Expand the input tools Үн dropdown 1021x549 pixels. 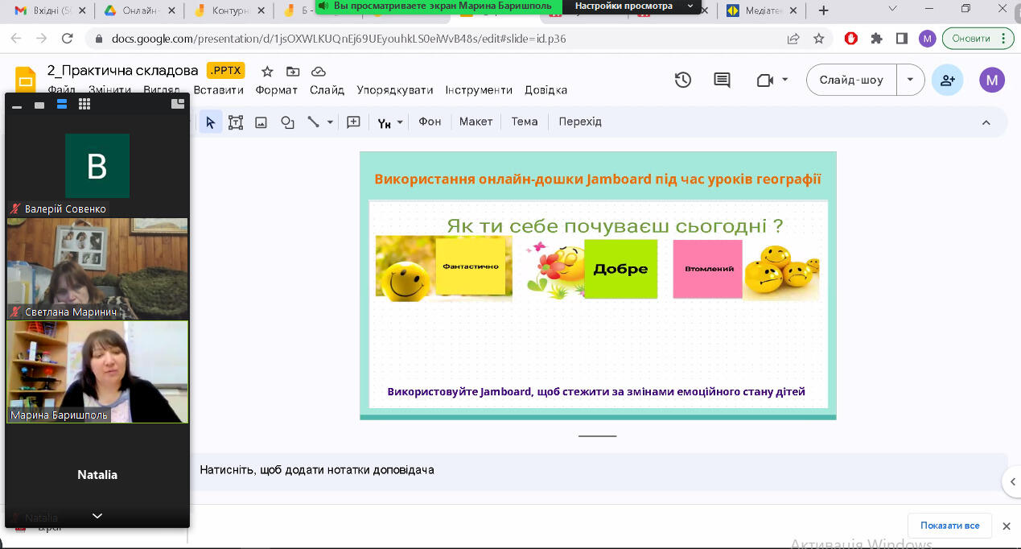(399, 122)
